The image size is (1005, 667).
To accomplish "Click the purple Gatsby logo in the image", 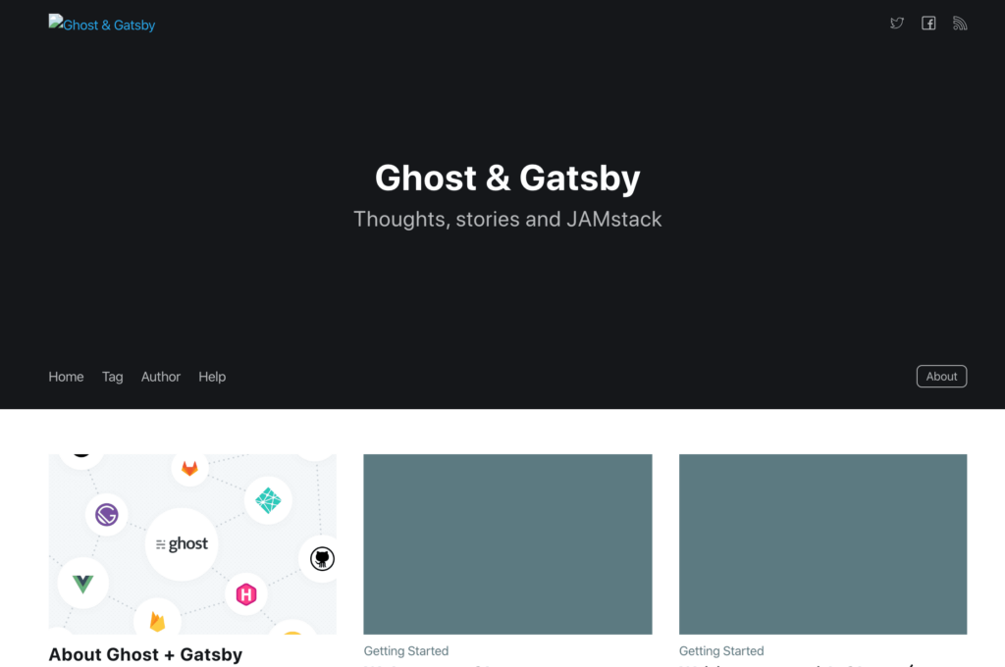I will tap(107, 514).
